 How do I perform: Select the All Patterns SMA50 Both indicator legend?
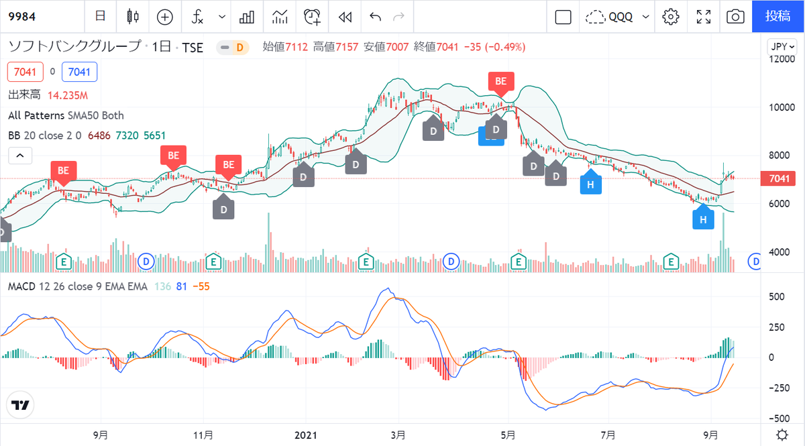66,115
